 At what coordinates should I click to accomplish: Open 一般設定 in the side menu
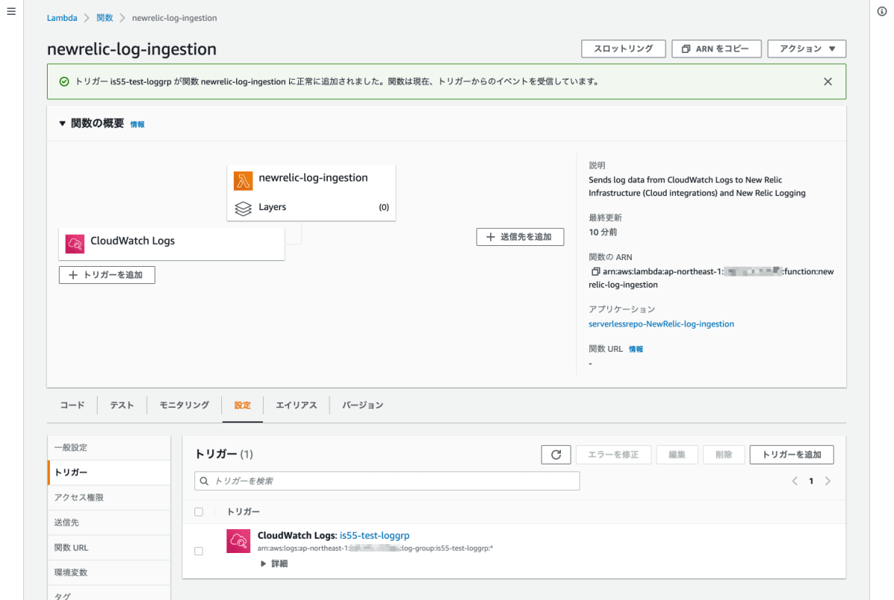[109, 448]
